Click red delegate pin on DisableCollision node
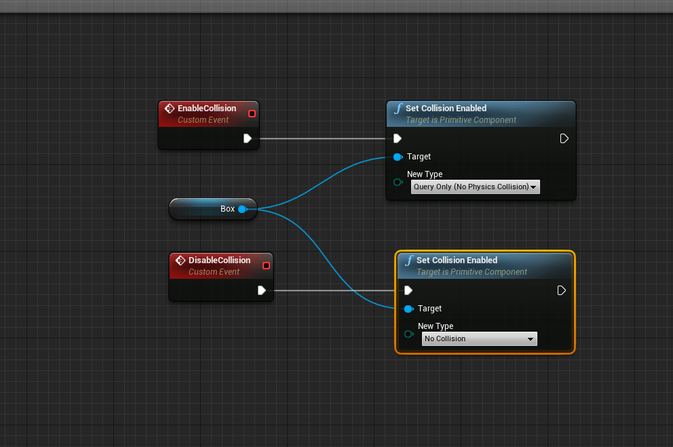 click(x=266, y=265)
